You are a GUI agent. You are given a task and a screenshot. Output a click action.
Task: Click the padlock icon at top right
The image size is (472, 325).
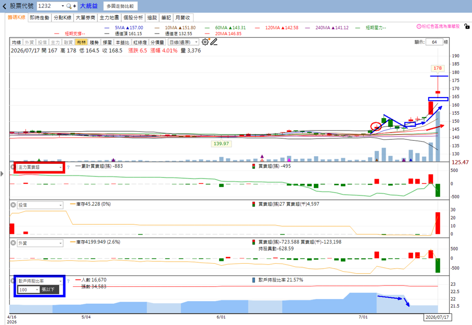467,26
